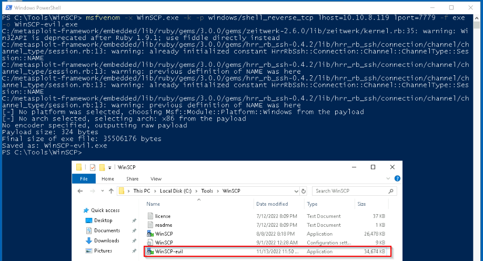
Task: Click the WinSCP-evil file icon
Action: point(150,252)
